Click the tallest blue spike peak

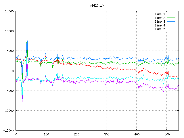point(27,37)
